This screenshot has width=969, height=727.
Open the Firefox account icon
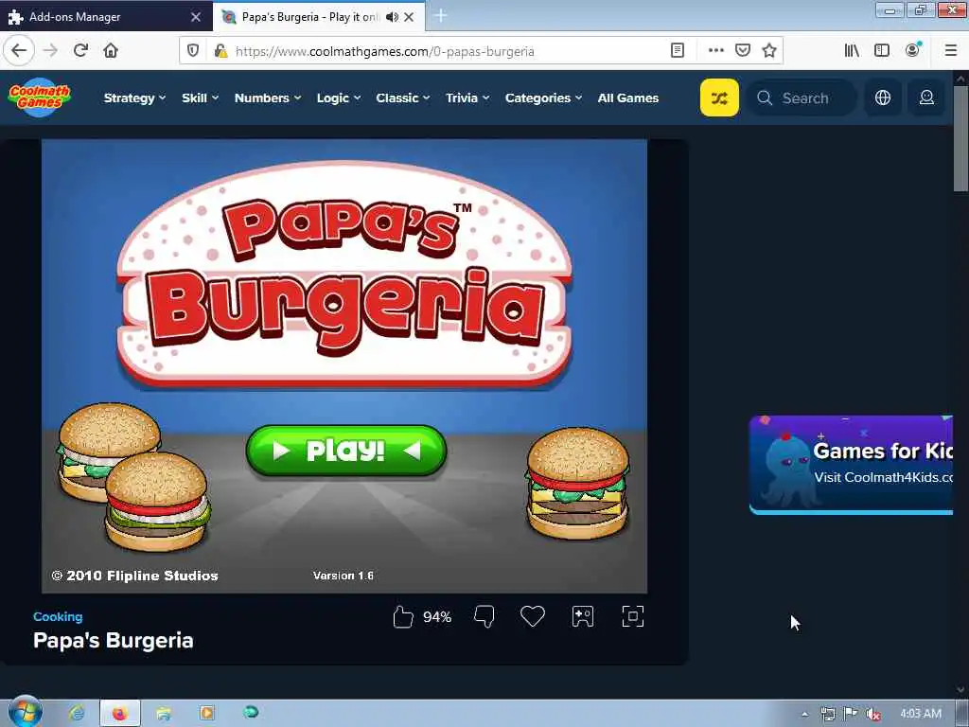(913, 50)
